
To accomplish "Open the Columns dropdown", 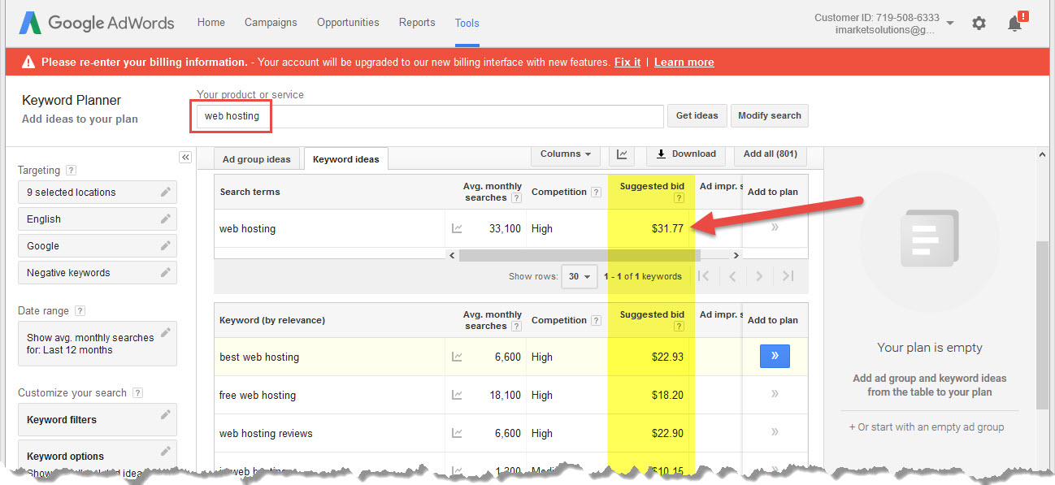I will (566, 154).
